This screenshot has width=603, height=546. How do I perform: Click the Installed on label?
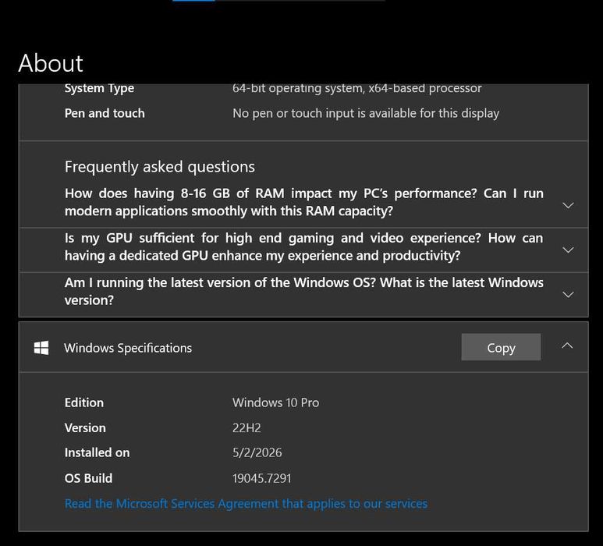click(x=97, y=452)
